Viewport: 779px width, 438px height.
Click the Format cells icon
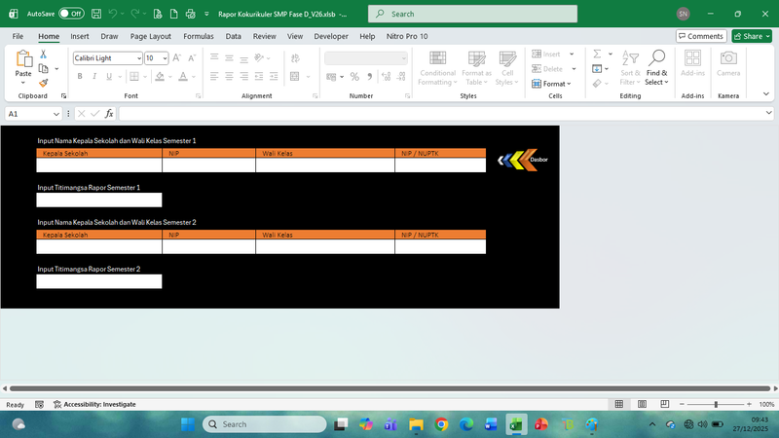pyautogui.click(x=554, y=84)
